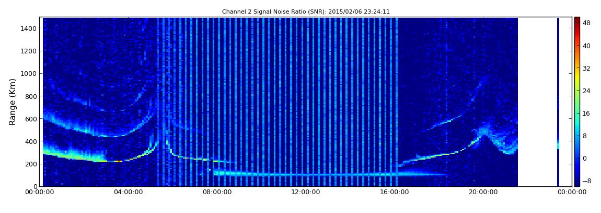Click the colorbar value 24
Viewport: 601px width, 213px height.
click(x=586, y=91)
